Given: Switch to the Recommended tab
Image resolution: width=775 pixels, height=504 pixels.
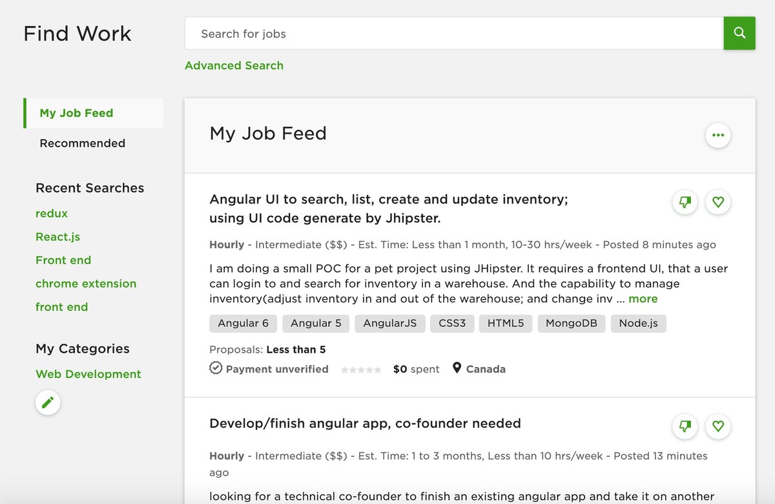Looking at the screenshot, I should click(82, 143).
